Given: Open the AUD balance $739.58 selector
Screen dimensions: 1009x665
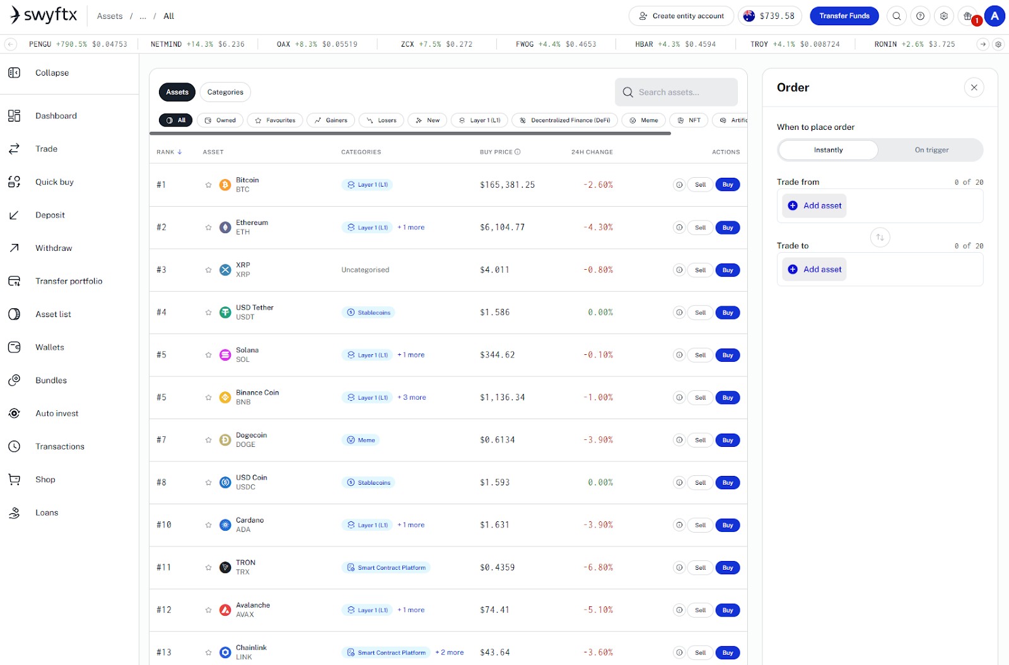Looking at the screenshot, I should (x=770, y=16).
